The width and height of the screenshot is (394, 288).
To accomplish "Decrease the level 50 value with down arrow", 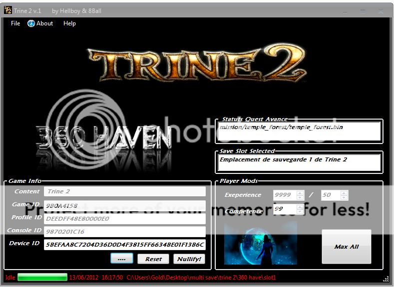I will click(344, 198).
